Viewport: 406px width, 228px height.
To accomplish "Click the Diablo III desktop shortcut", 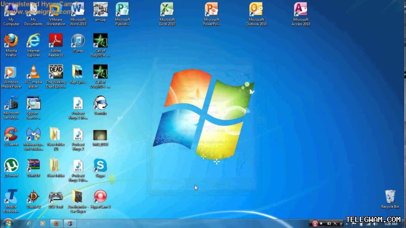I will 33,199.
